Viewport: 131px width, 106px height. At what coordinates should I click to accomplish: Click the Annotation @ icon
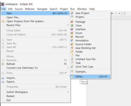72,40
